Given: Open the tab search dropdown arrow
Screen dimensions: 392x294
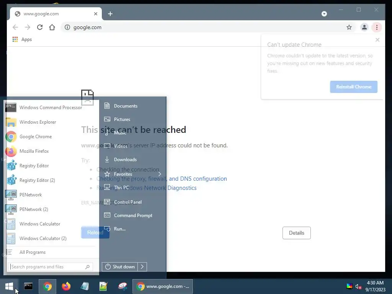Looking at the screenshot, I should (x=324, y=14).
